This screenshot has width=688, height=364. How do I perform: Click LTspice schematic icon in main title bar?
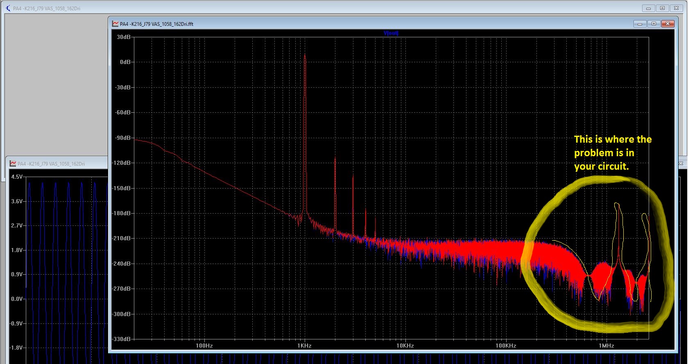[8, 8]
